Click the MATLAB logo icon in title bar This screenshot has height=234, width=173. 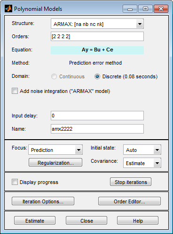(x=8, y=8)
